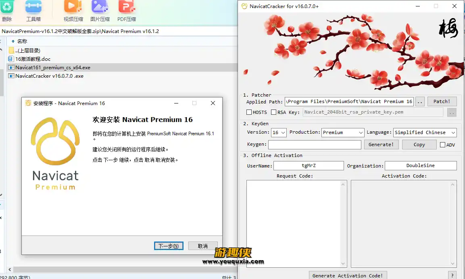This screenshot has width=465, height=279.
Task: Select the 16激活教程.doc file
Action: tap(122, 59)
